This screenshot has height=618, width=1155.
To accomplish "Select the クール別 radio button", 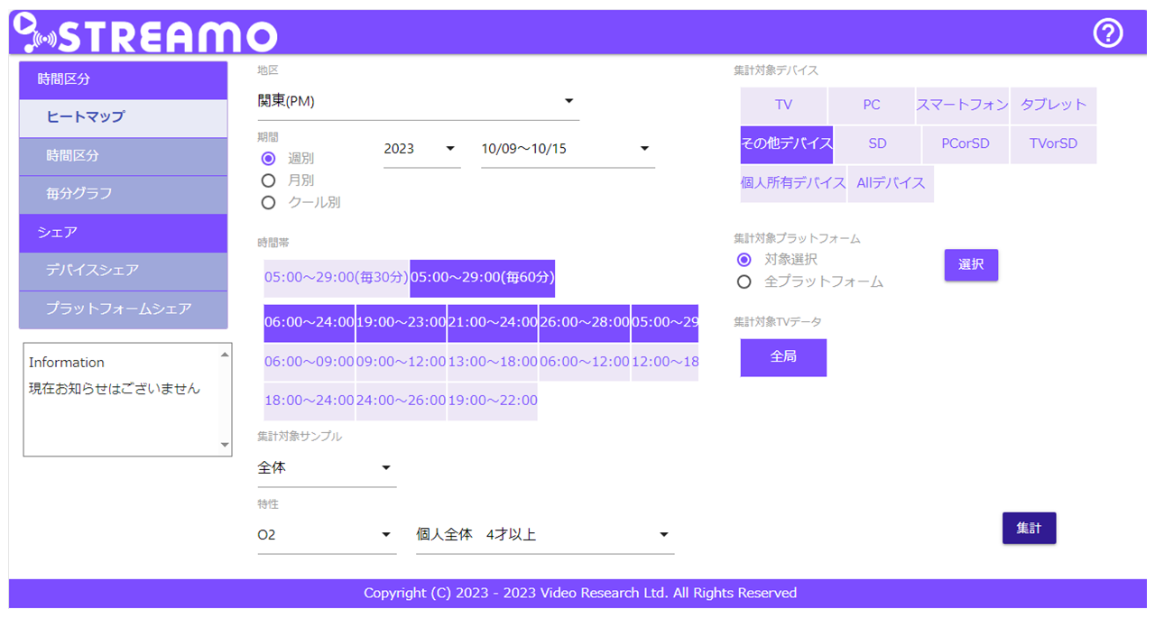I will (x=268, y=203).
